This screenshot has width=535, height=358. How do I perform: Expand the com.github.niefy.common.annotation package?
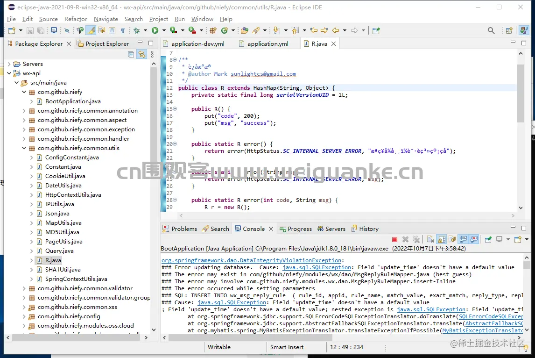(x=24, y=111)
